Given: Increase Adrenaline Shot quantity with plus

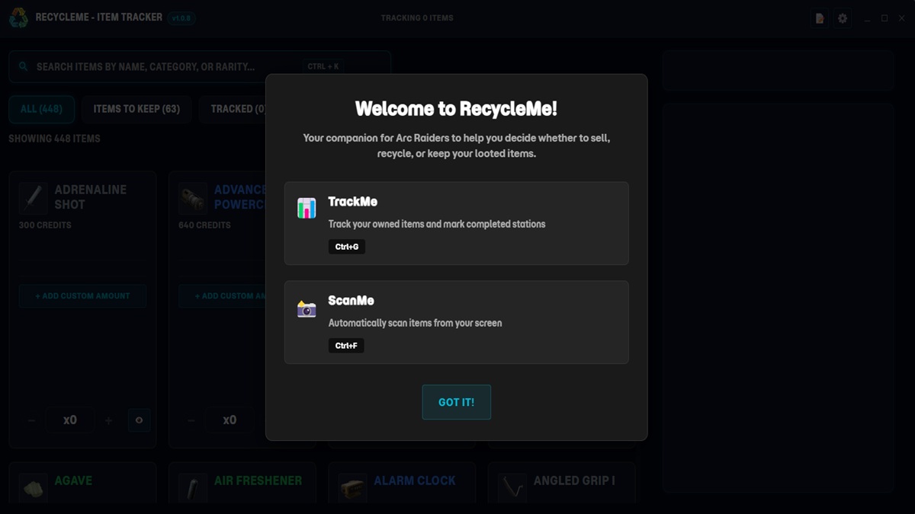Looking at the screenshot, I should [x=108, y=420].
